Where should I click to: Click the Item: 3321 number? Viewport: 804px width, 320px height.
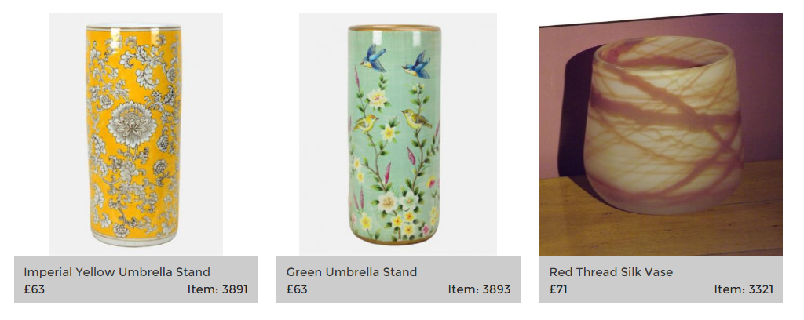[744, 289]
